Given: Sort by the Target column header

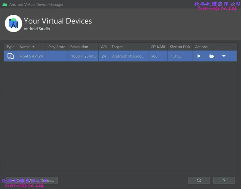Looking at the screenshot, I should click(x=117, y=47).
